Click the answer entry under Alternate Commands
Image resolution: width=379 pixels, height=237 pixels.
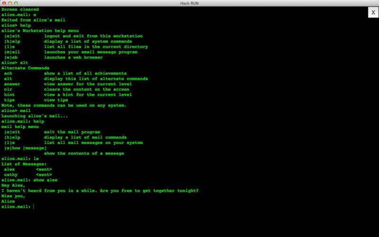(12, 84)
